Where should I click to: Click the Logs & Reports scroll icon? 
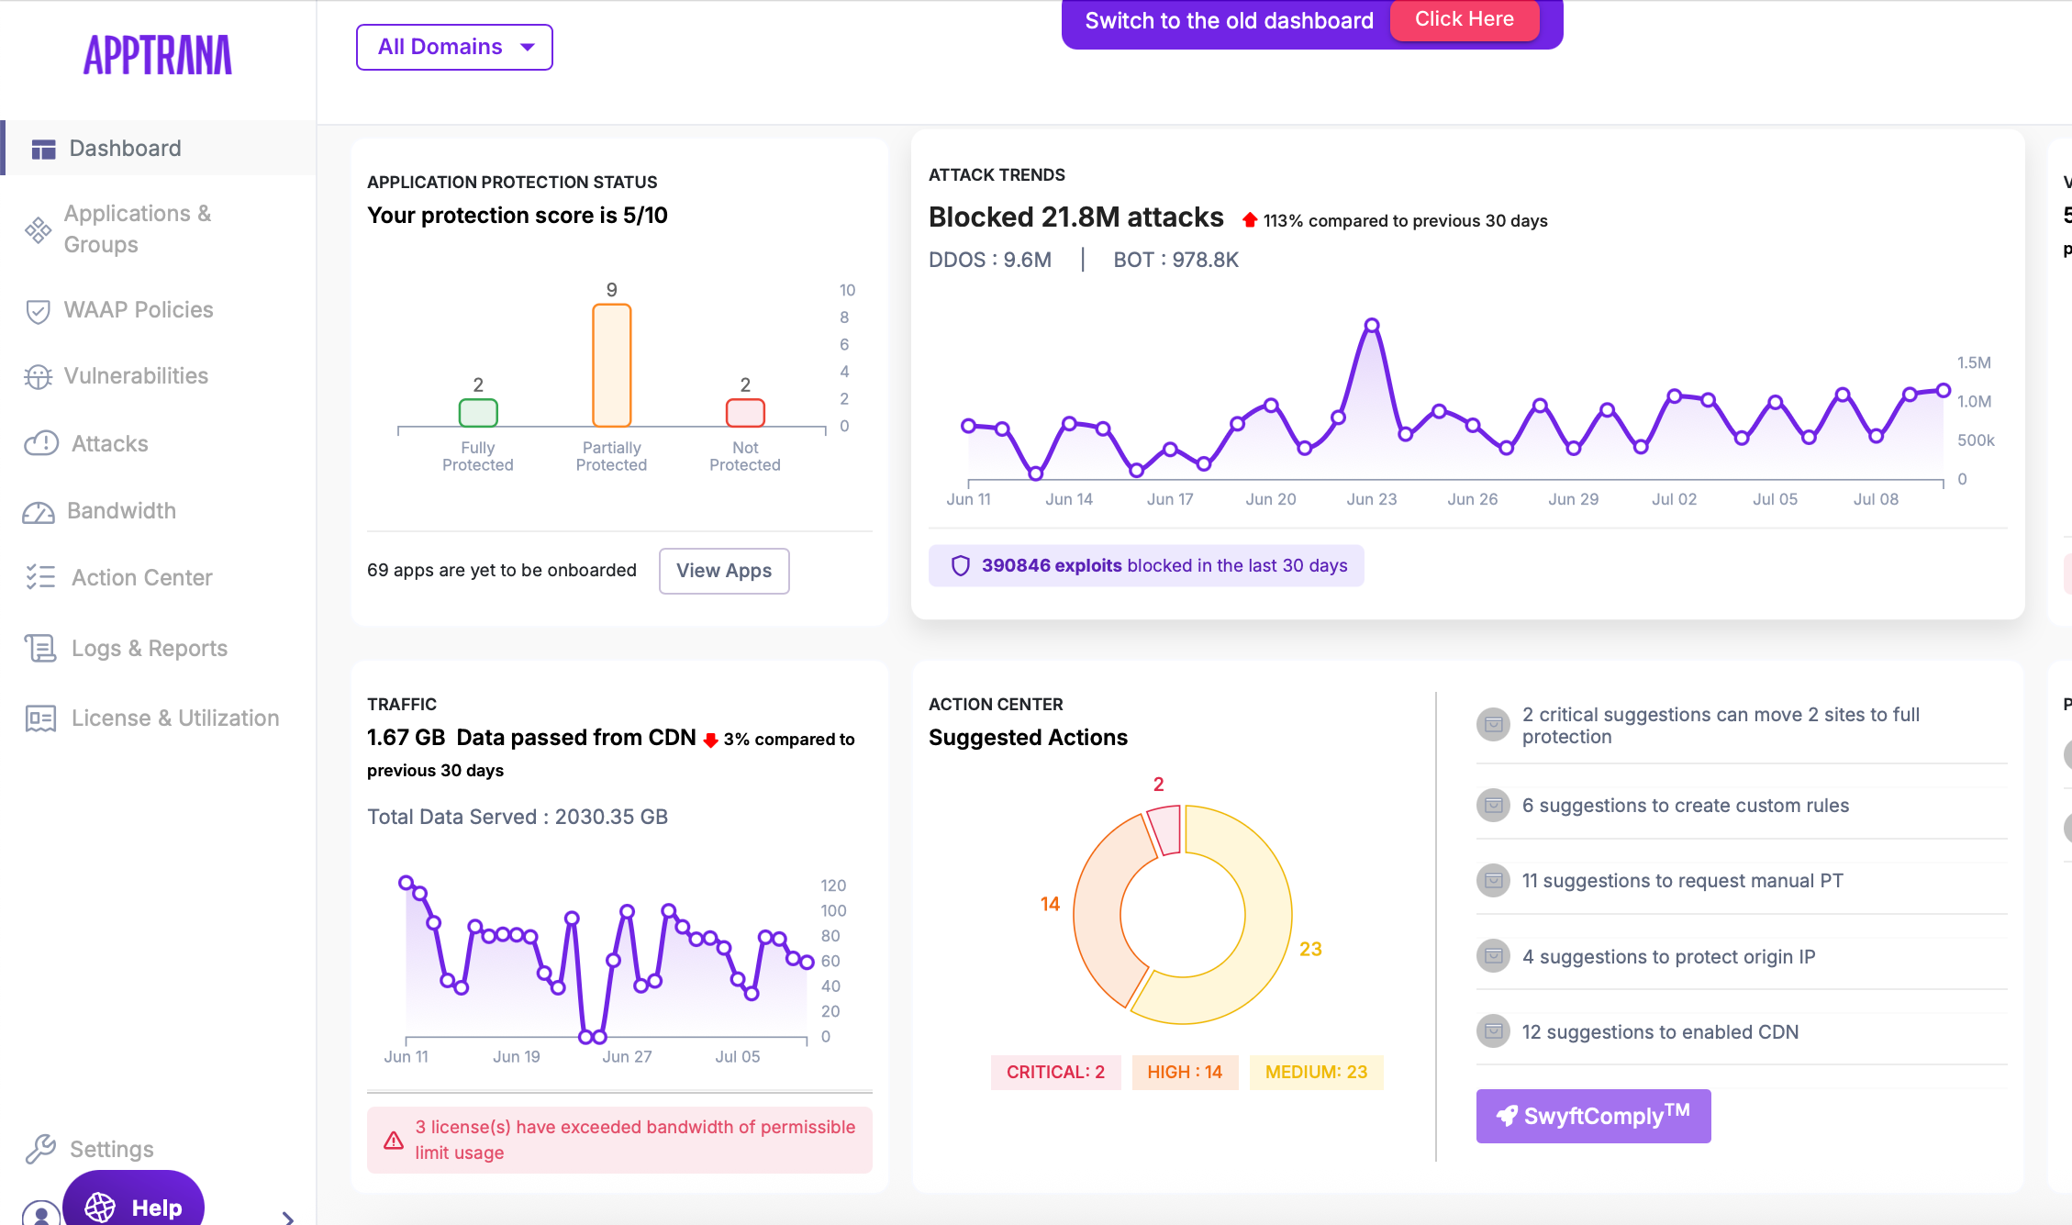coord(40,649)
